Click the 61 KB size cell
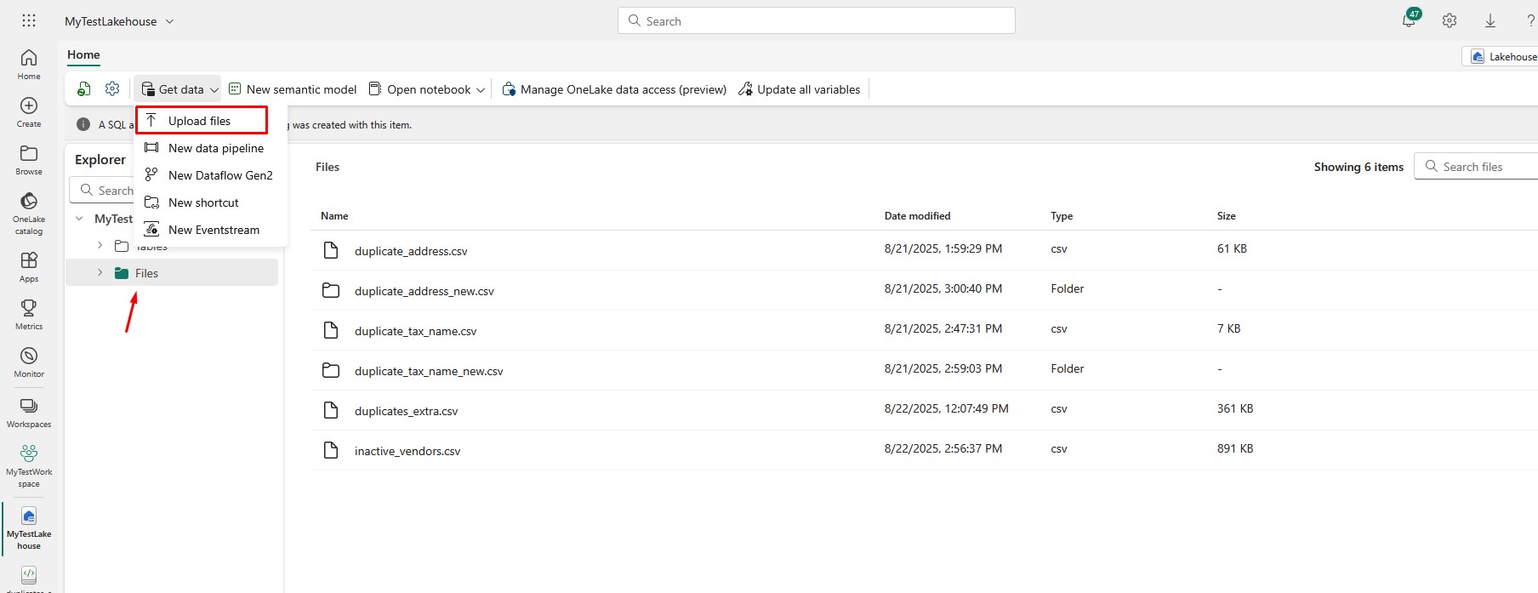1538x593 pixels. pos(1232,248)
